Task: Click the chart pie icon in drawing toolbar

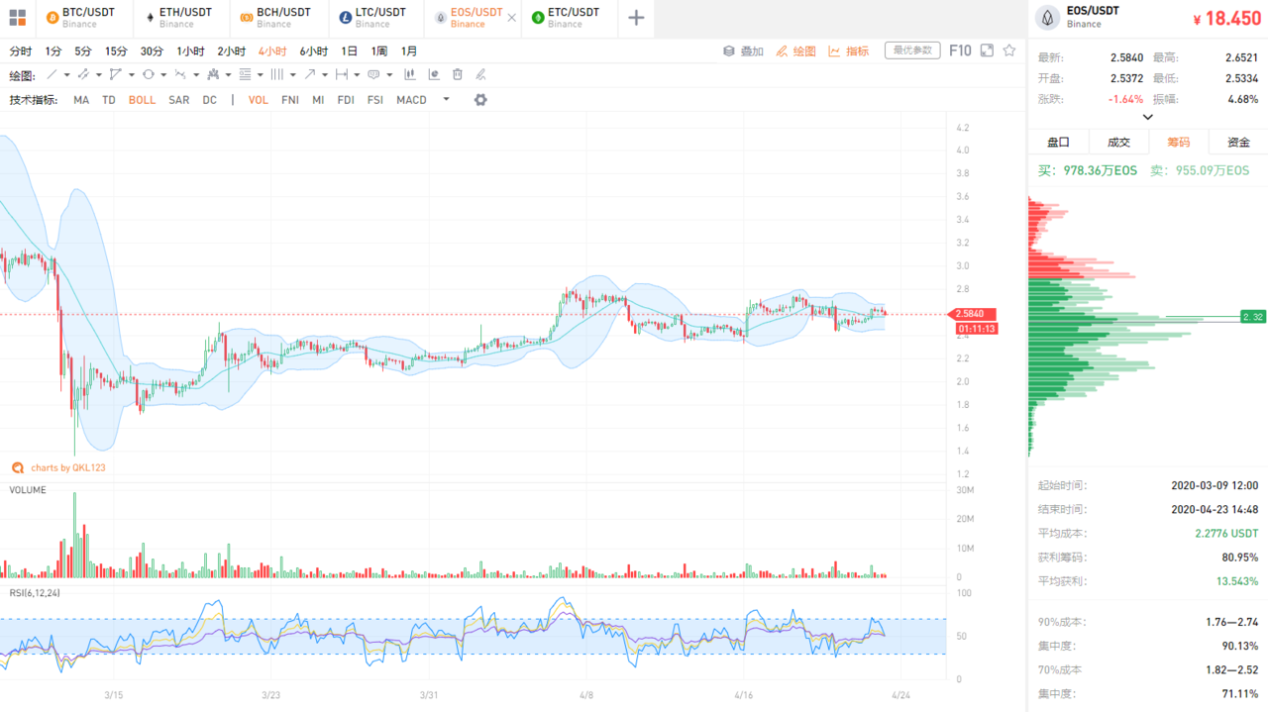Action: click(434, 74)
